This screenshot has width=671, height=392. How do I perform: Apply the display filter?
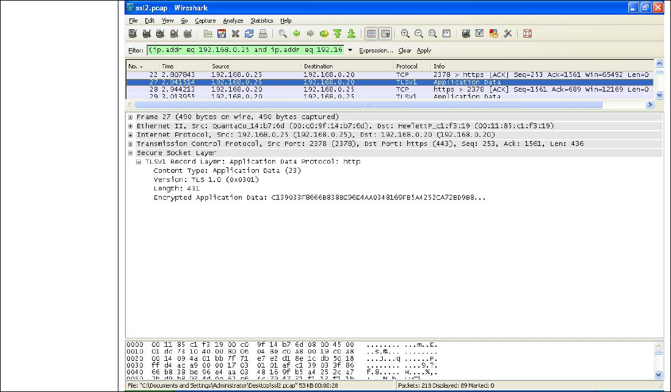(x=424, y=51)
